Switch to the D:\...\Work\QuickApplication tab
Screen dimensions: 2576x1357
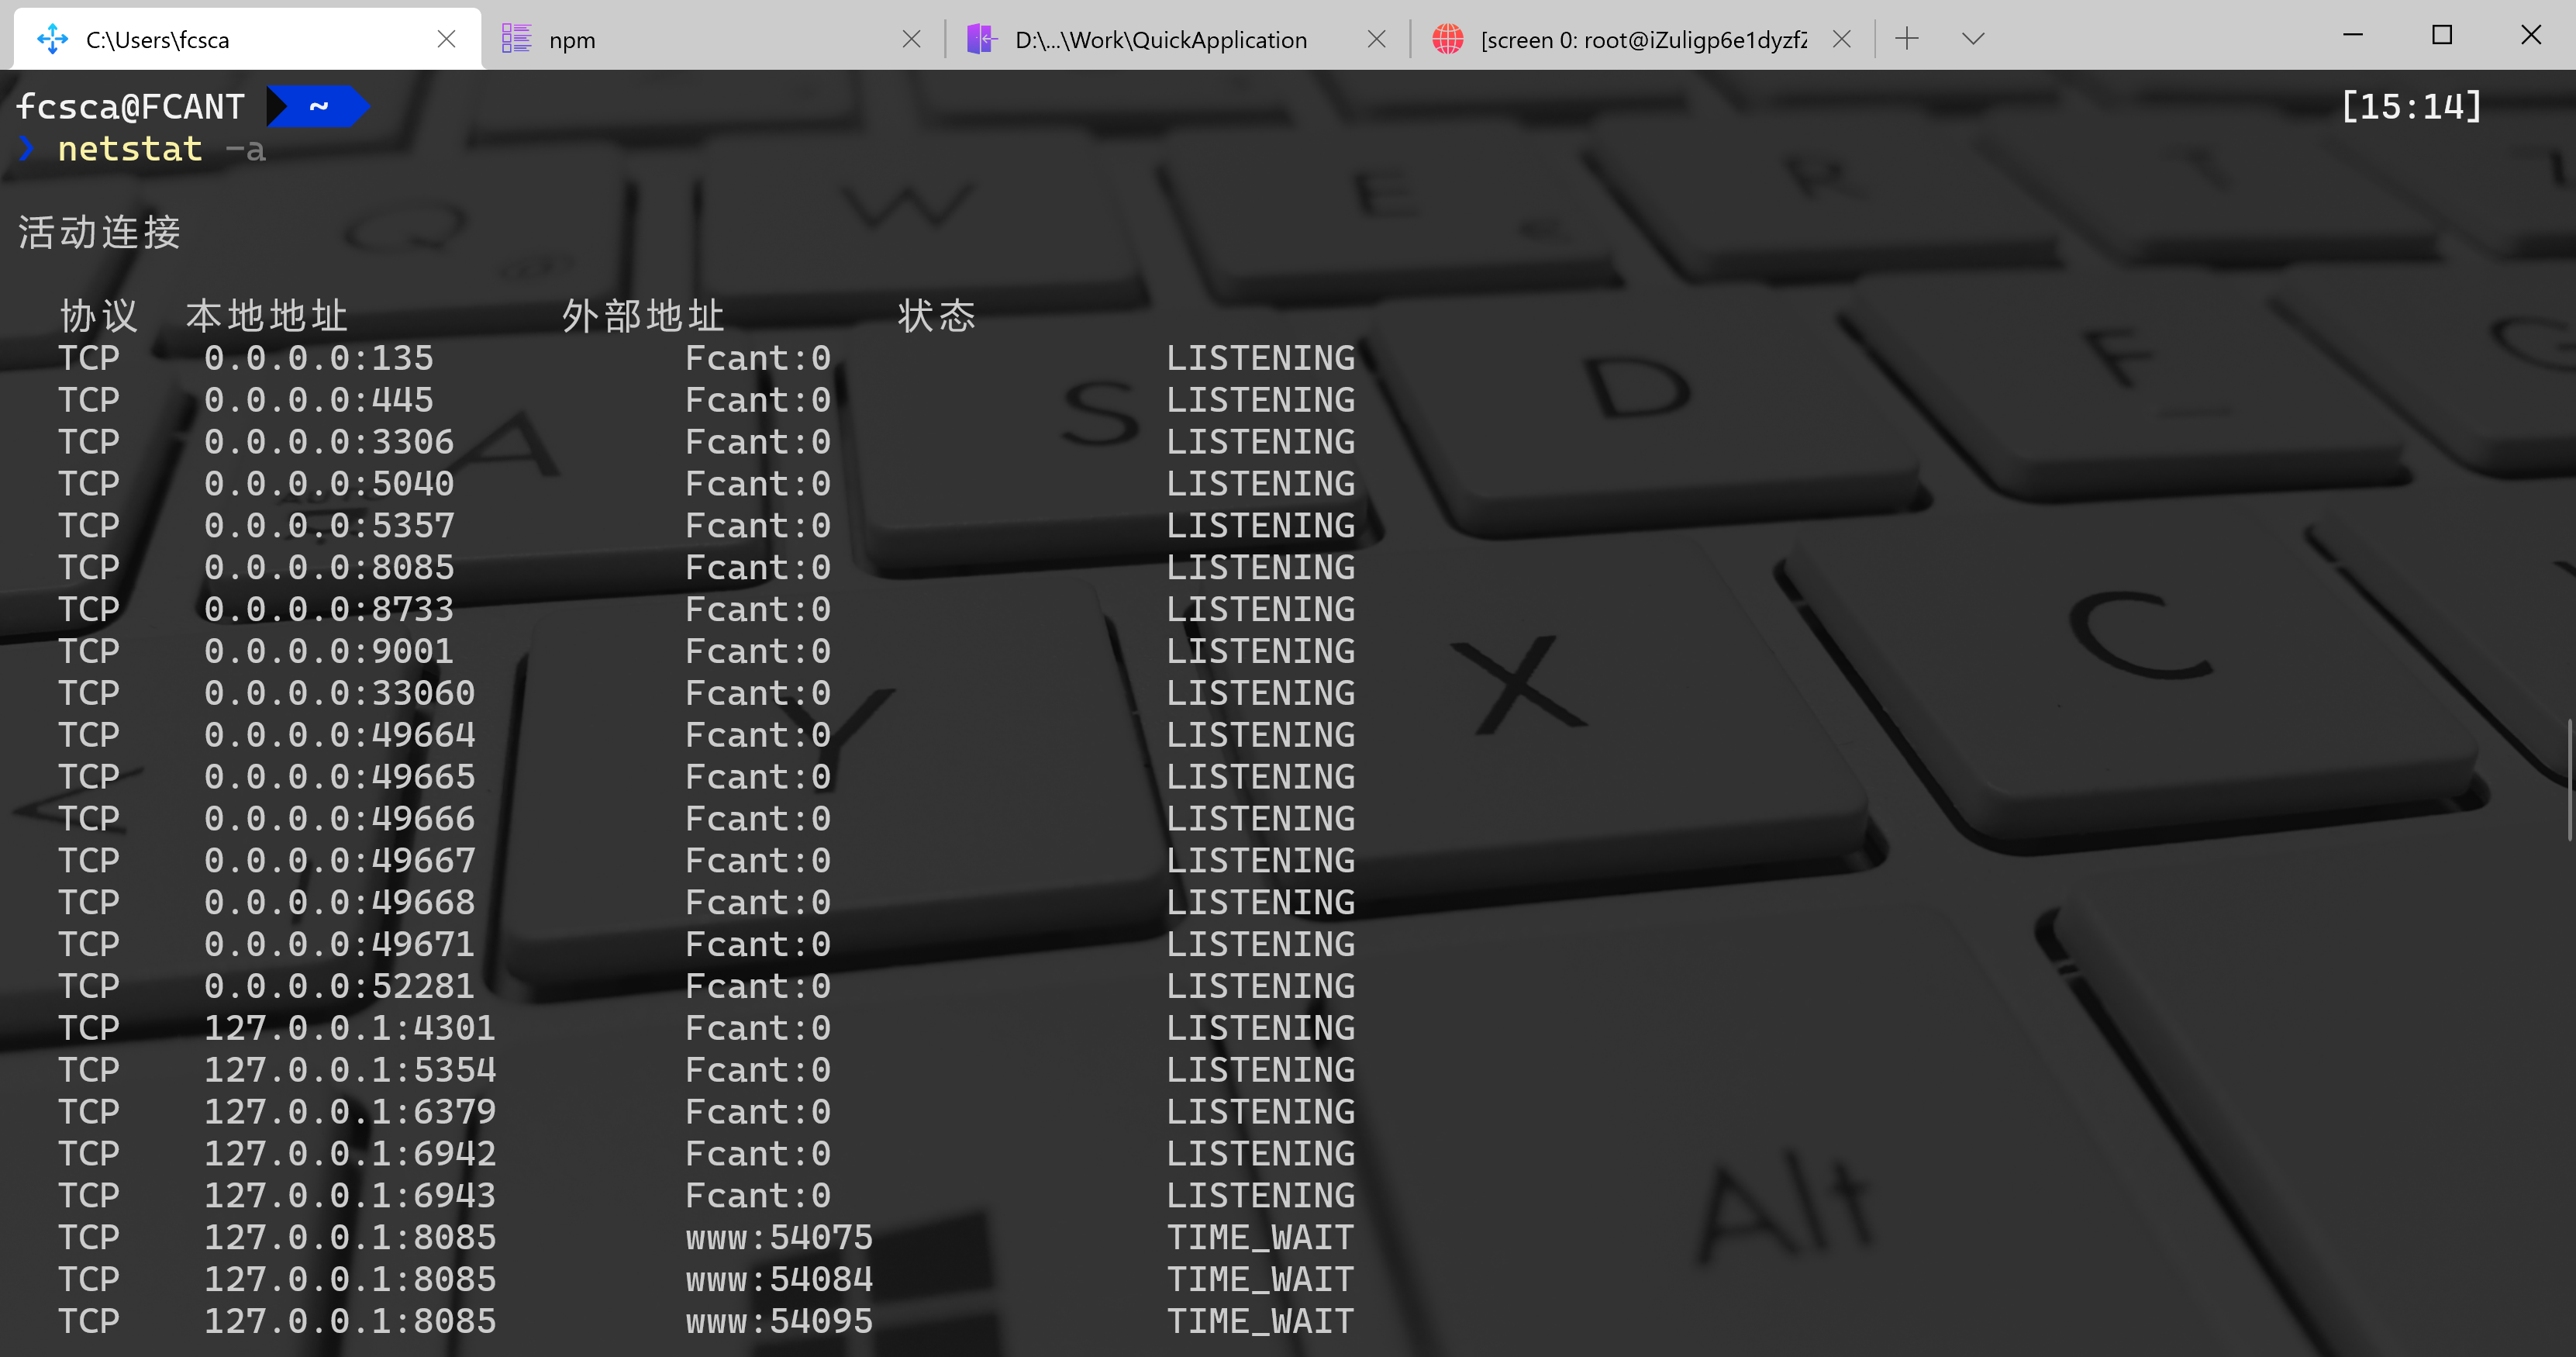(x=1177, y=39)
